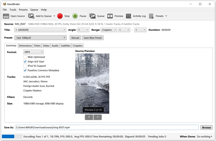Screen dimensions: 216x141
Task: Close the HandBrake window
Action: click(x=210, y=4)
